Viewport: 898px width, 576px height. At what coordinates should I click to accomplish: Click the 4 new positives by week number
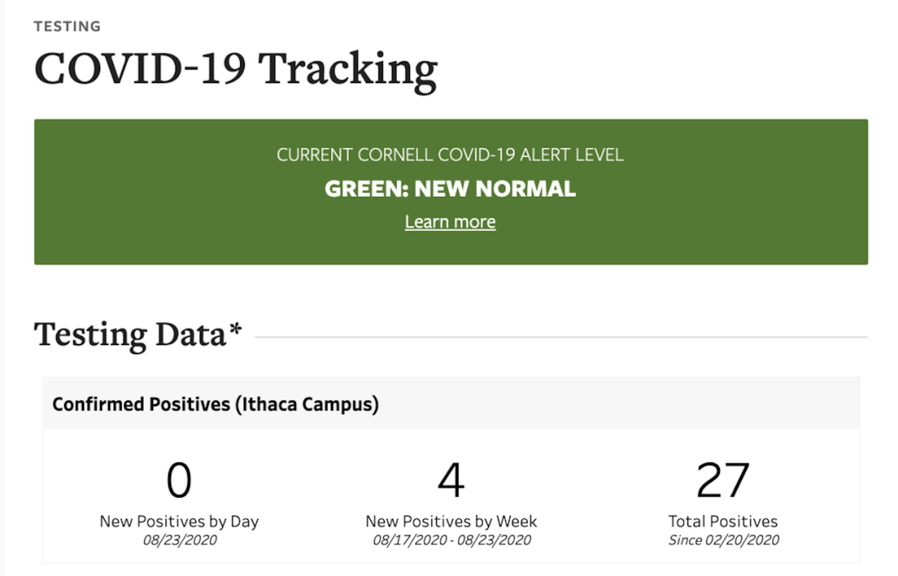(x=451, y=480)
